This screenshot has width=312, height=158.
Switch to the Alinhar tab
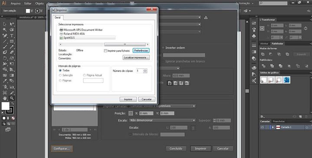pos(264,43)
